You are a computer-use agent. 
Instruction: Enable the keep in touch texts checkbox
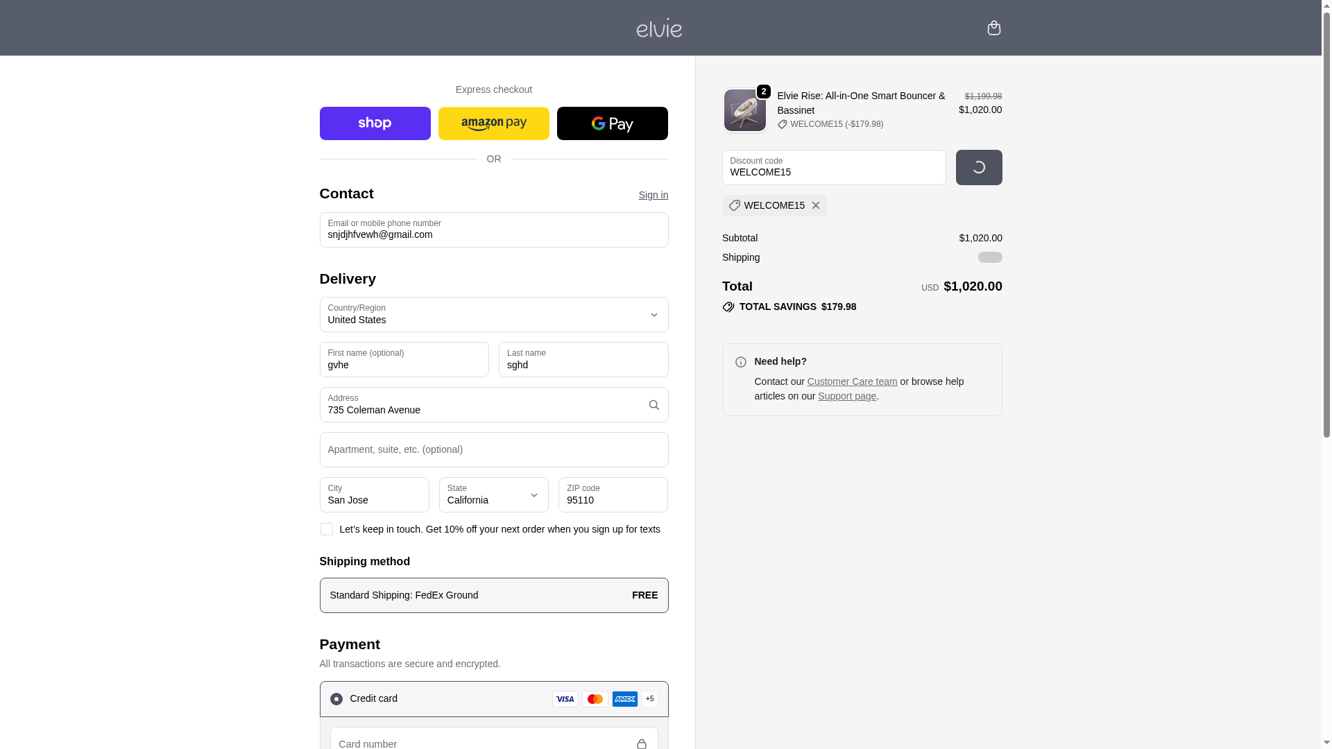tap(326, 529)
